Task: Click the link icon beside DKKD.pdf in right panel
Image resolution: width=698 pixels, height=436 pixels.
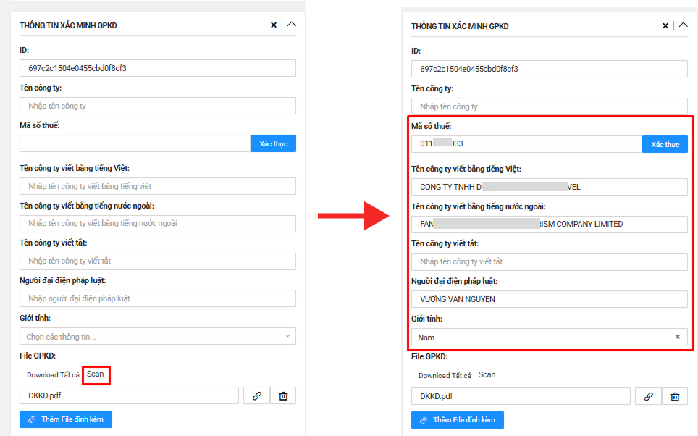Action: (648, 396)
